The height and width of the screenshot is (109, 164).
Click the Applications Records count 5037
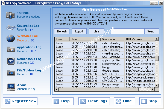(33, 51)
